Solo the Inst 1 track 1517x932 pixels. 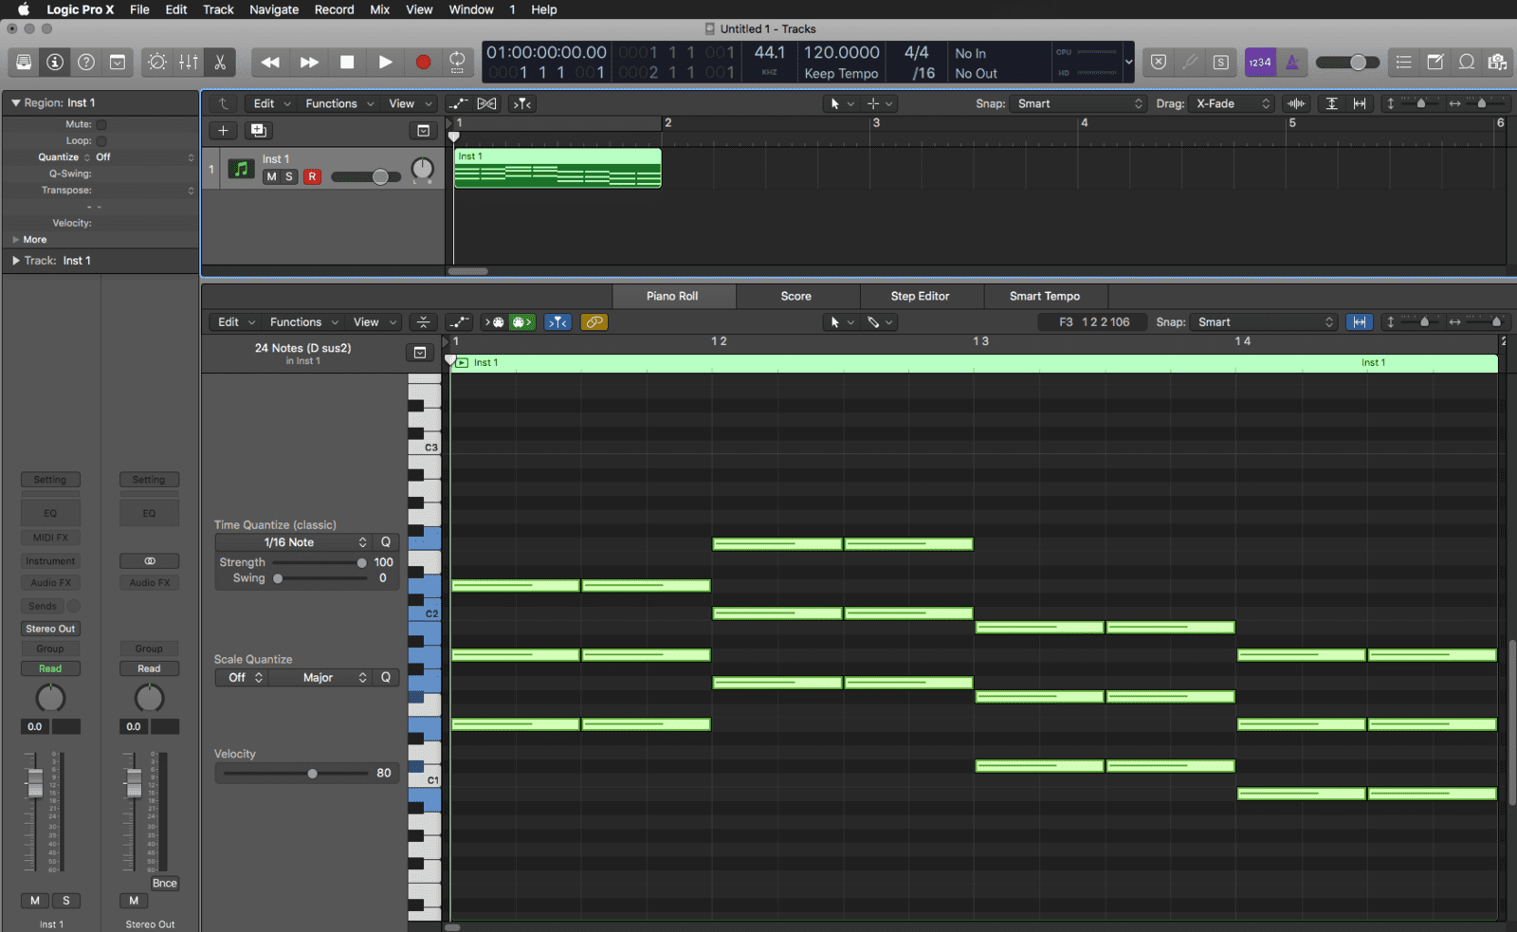(x=289, y=177)
